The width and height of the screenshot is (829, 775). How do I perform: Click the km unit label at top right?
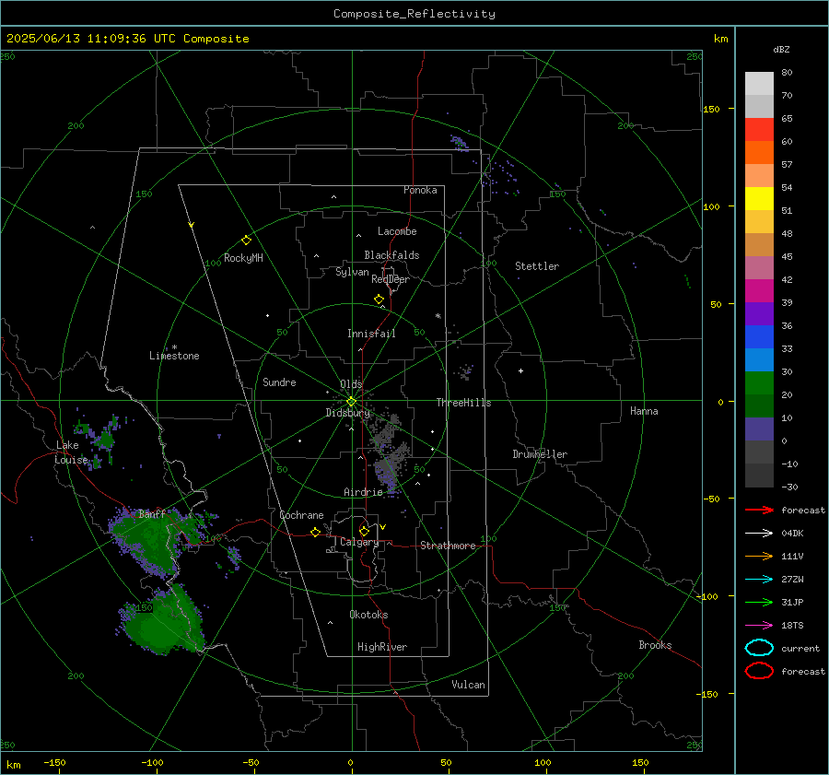(x=721, y=39)
